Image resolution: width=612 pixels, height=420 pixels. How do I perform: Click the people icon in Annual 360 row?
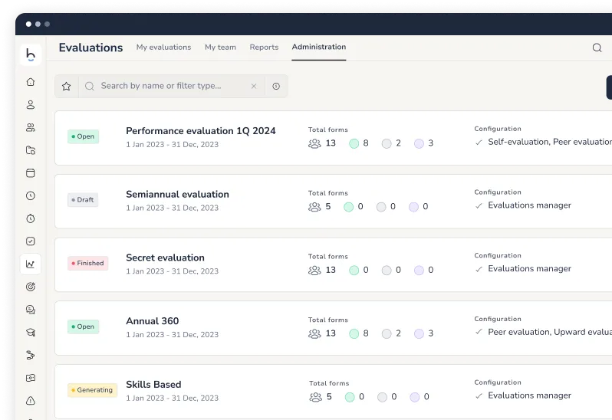[x=314, y=333]
